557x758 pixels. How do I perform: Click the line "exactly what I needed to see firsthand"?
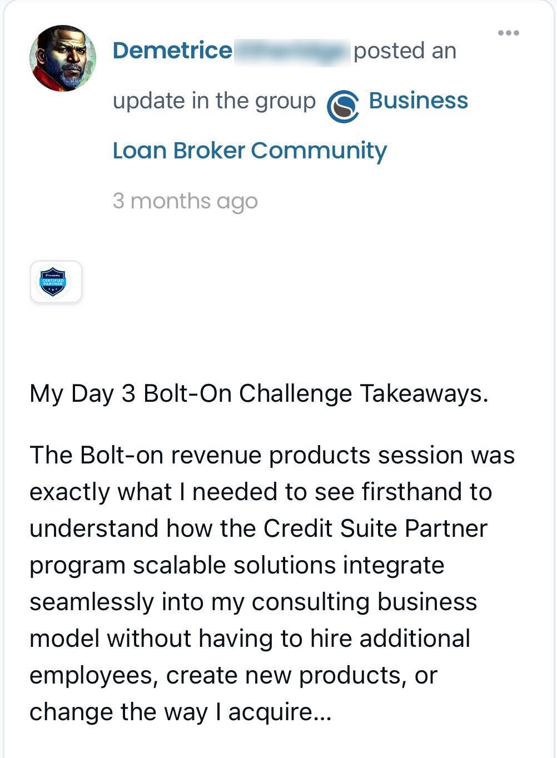pos(260,492)
